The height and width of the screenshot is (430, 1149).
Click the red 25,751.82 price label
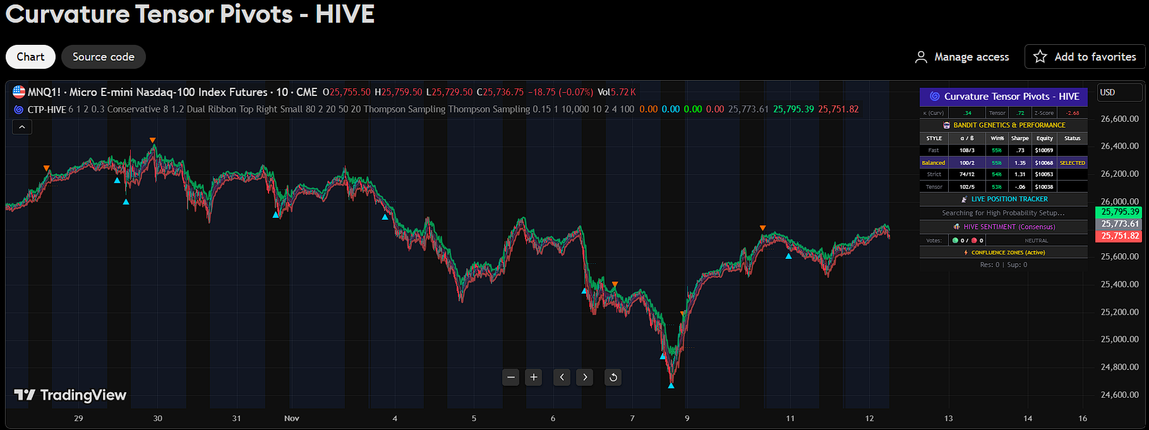click(1120, 236)
